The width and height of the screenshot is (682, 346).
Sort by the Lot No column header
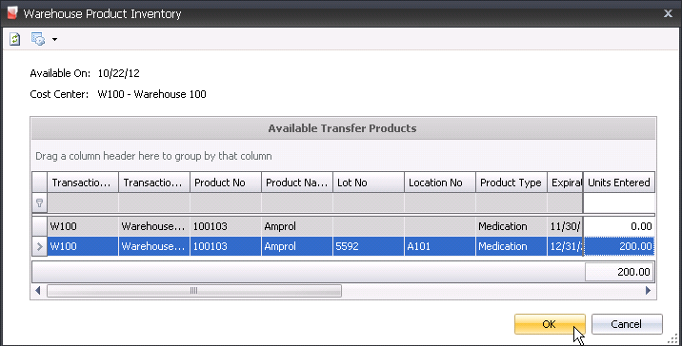[369, 183]
